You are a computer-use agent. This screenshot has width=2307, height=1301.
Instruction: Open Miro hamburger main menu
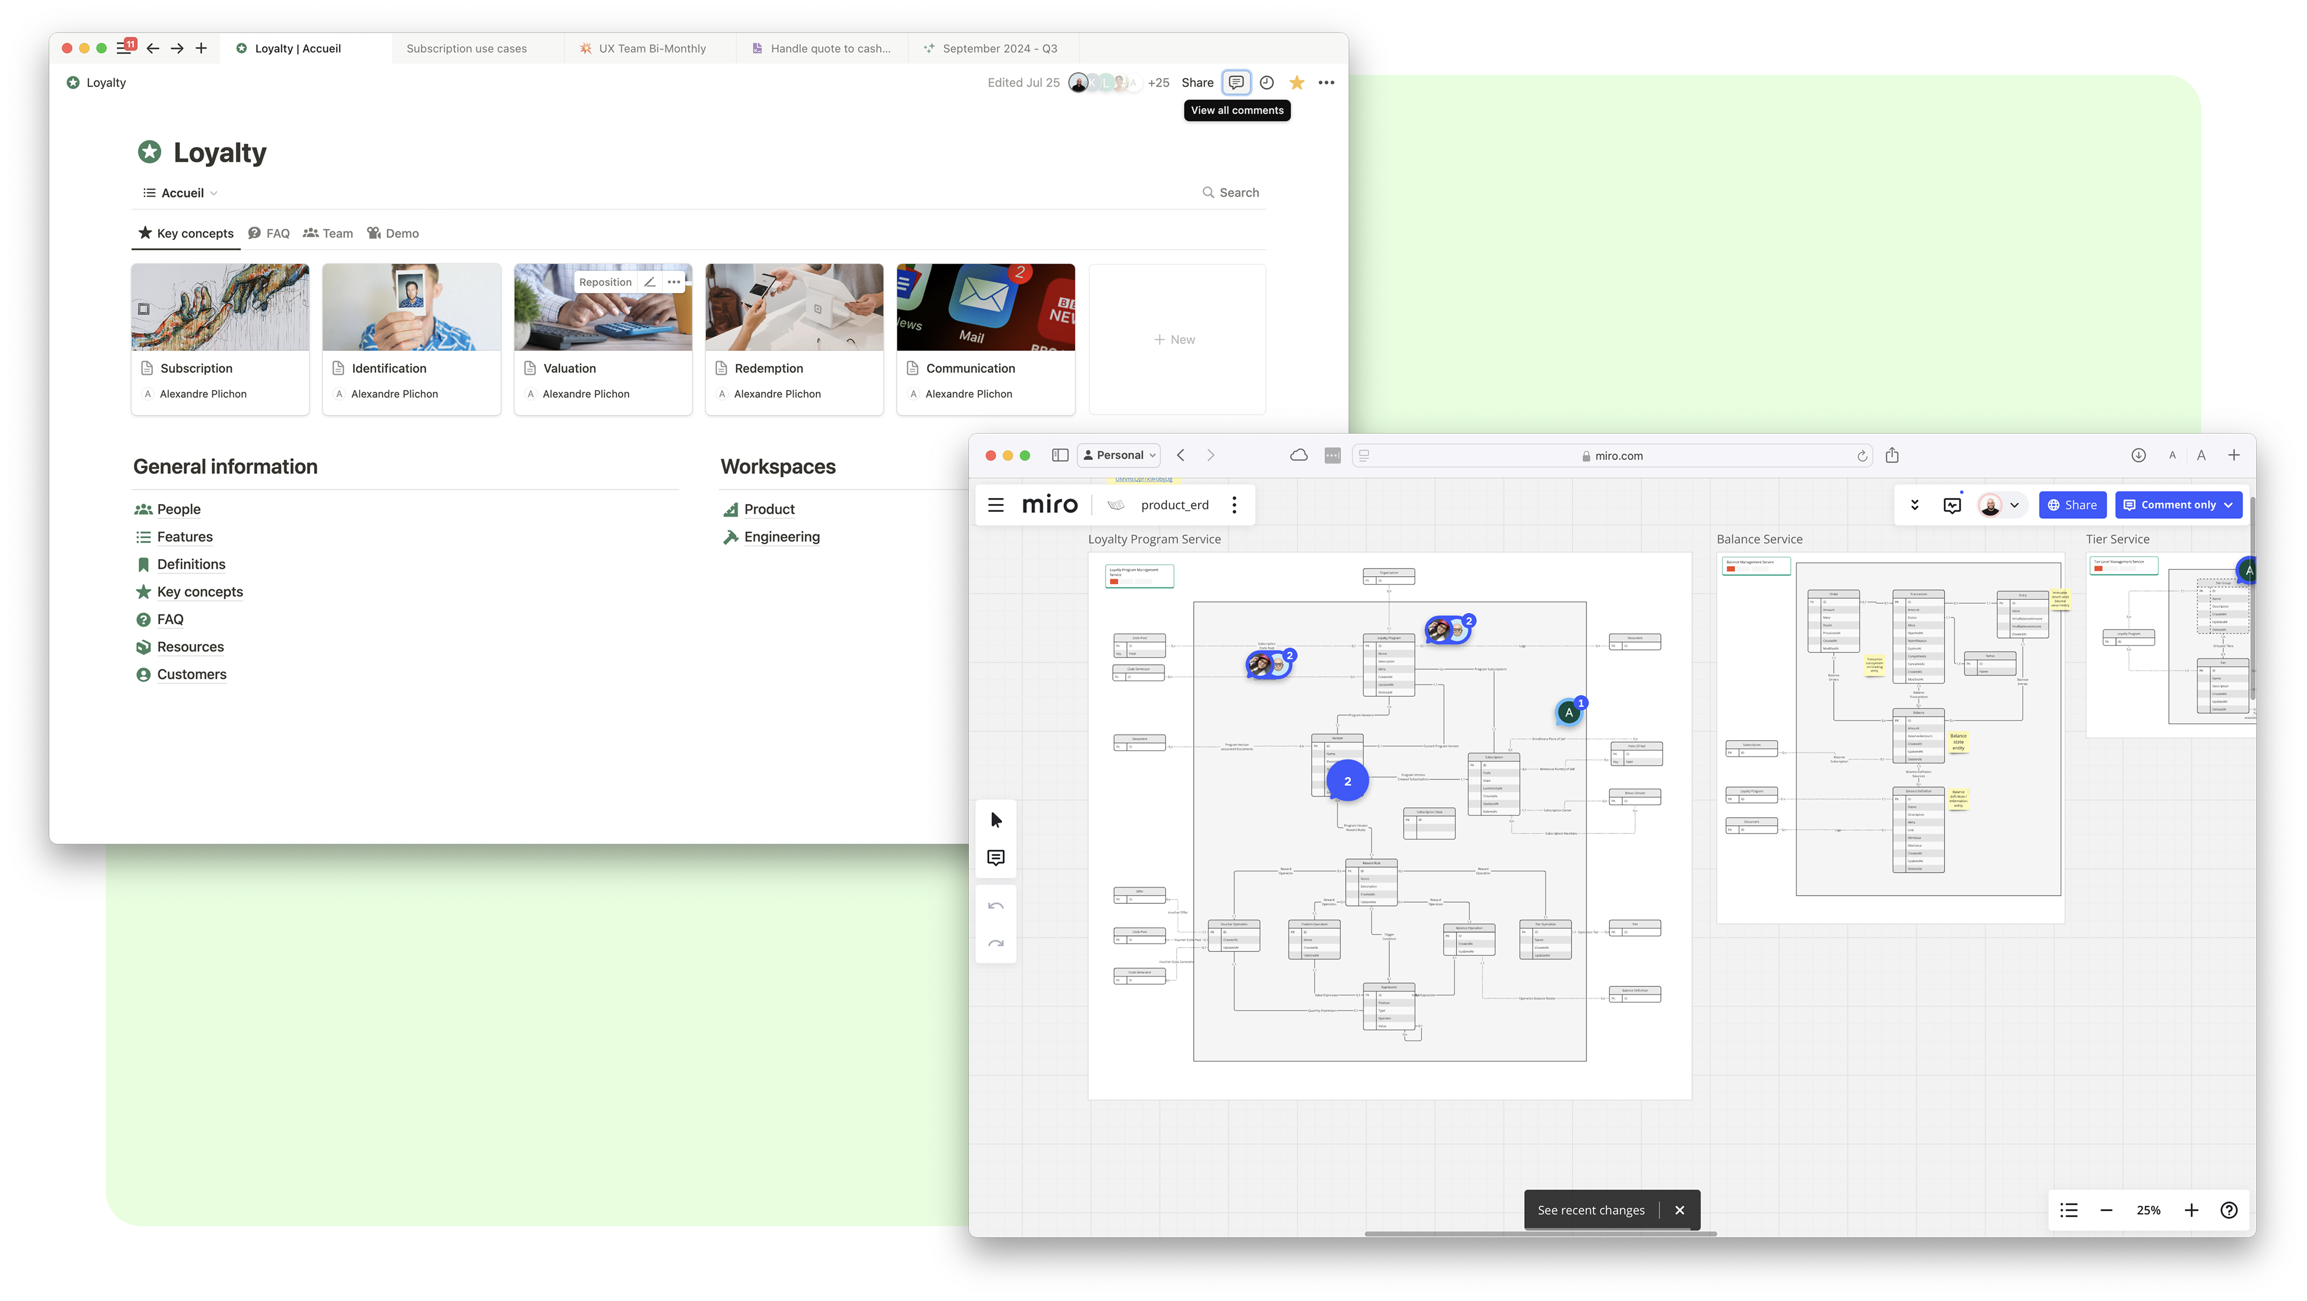click(995, 505)
